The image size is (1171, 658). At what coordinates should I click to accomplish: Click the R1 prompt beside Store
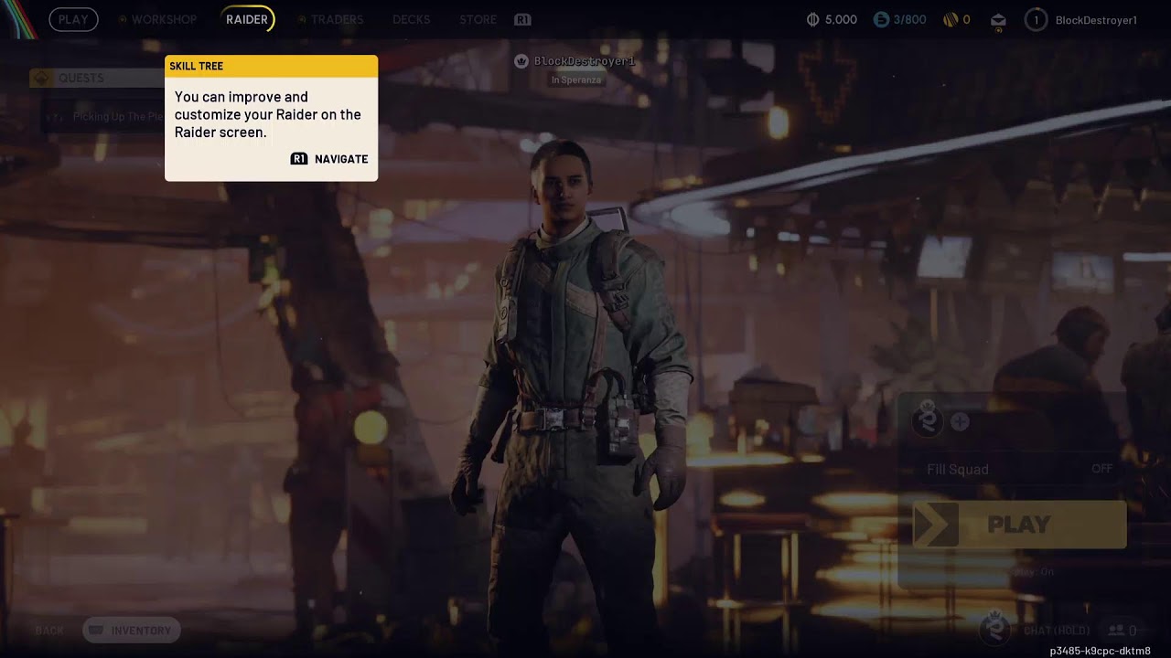(522, 19)
